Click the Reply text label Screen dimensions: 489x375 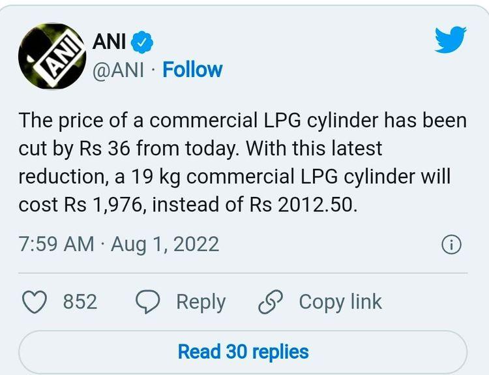tap(201, 302)
